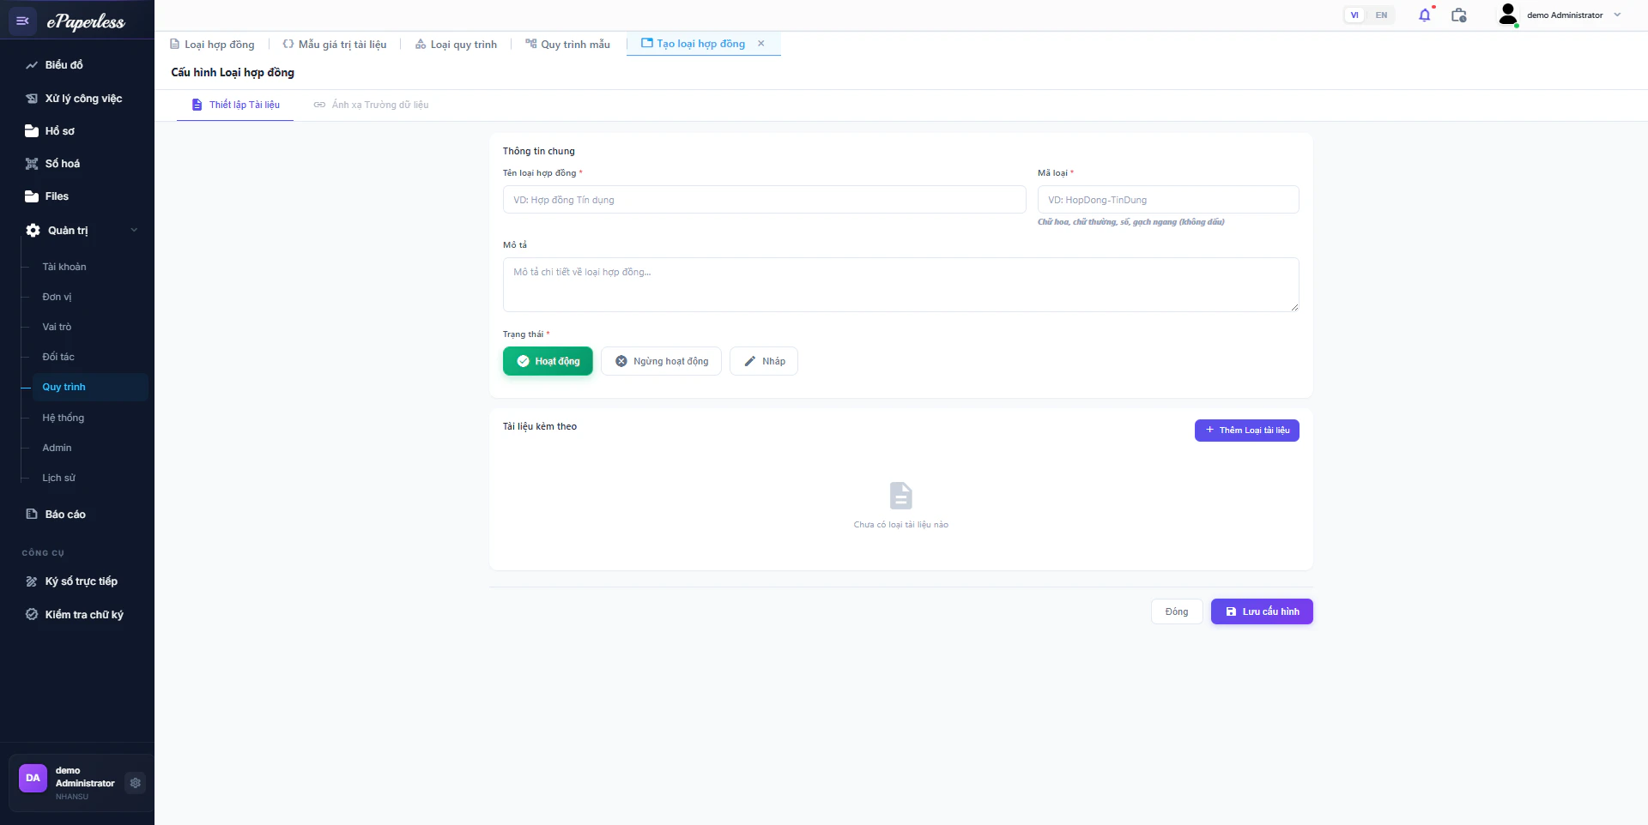Select Ánh xạ Trường dữ liệu sub-tab

tap(371, 105)
